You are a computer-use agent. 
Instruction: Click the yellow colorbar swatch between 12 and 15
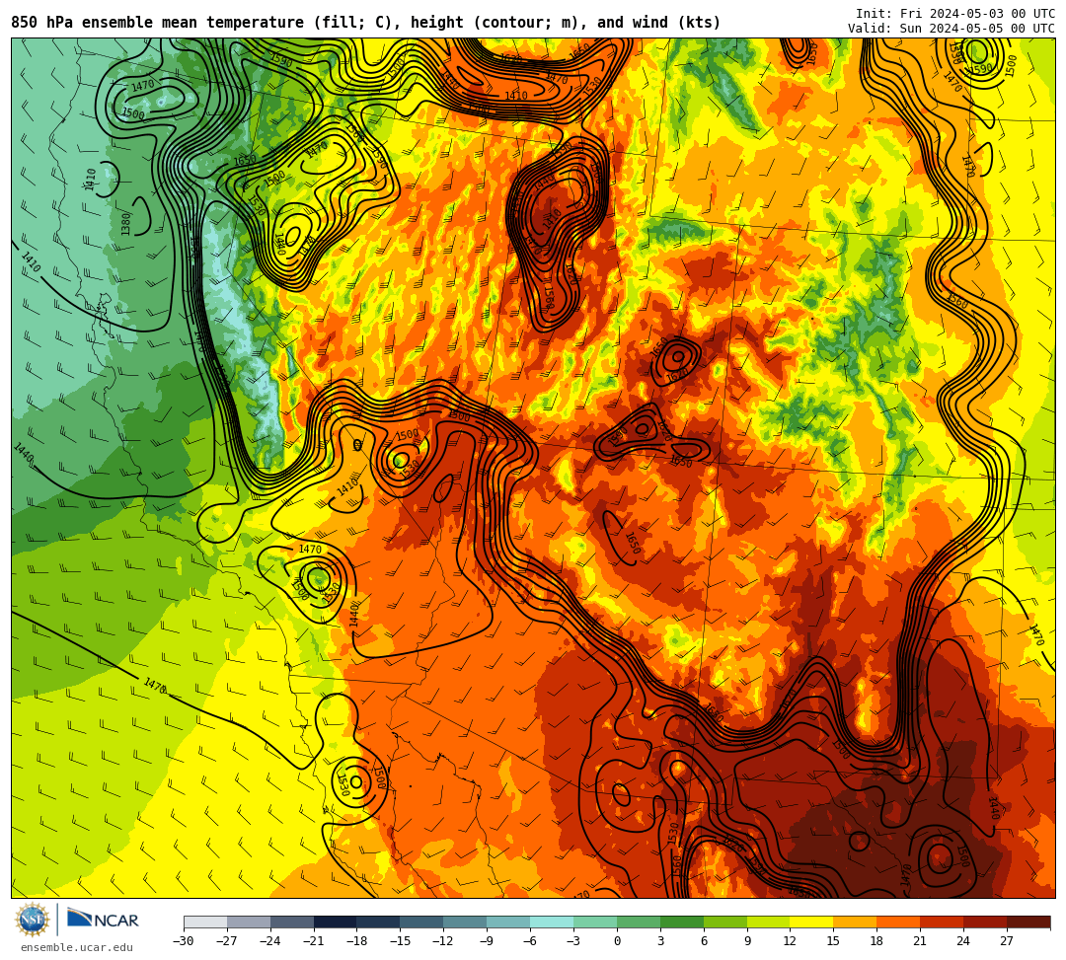click(811, 922)
